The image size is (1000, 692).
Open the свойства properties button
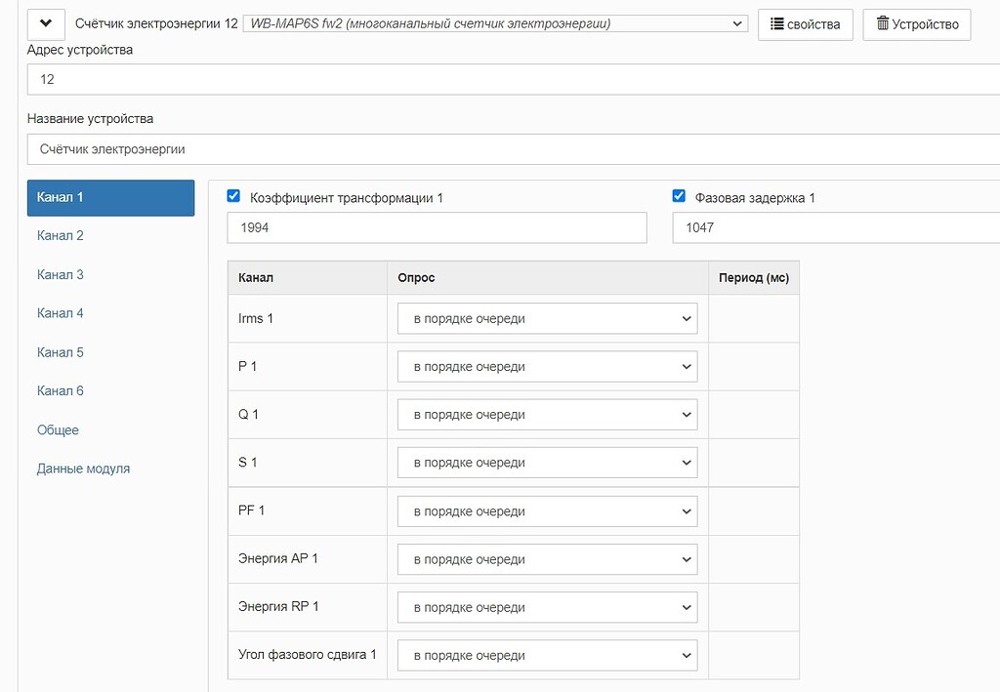805,24
